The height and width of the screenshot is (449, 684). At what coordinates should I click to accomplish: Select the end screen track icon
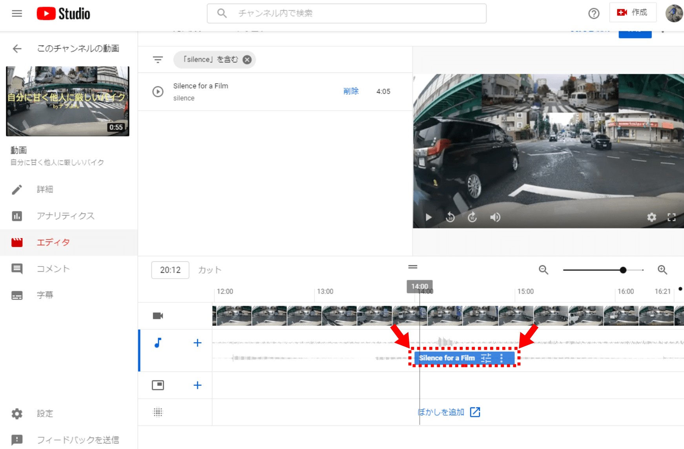tap(158, 385)
